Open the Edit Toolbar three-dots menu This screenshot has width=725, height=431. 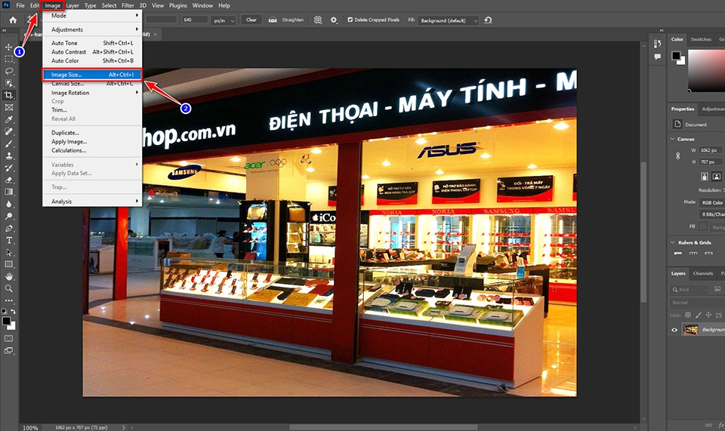click(9, 300)
